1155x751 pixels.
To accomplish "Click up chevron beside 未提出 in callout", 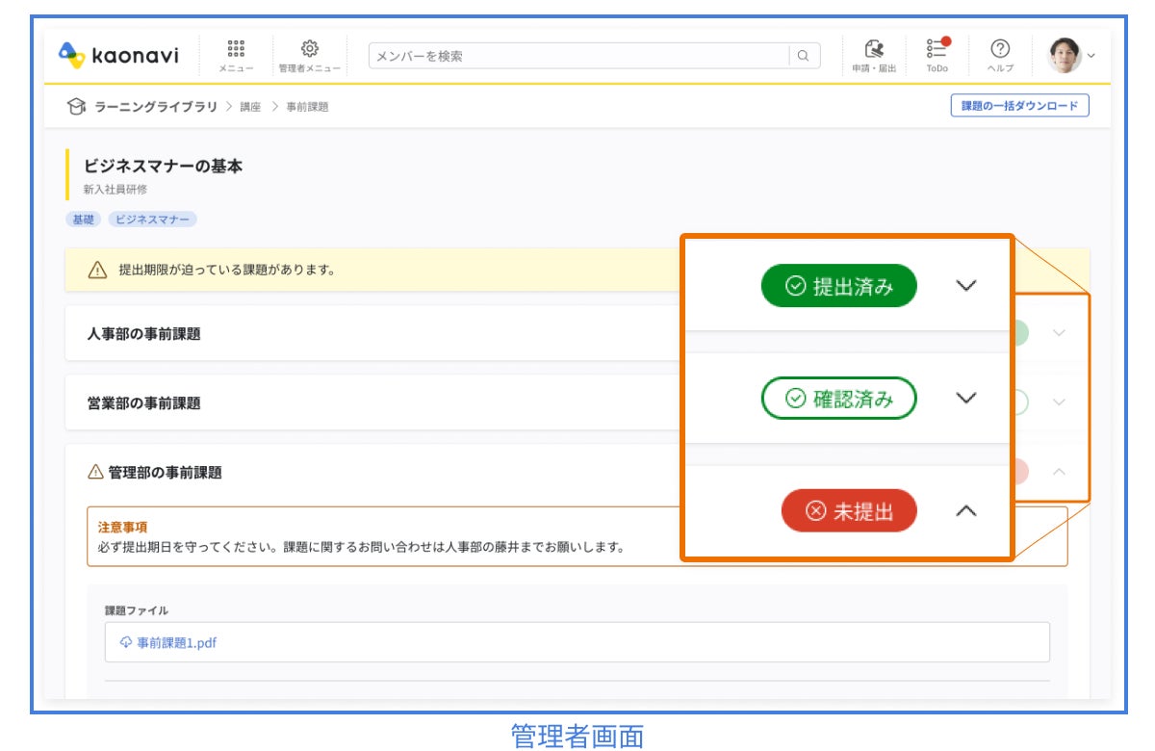I will [966, 511].
